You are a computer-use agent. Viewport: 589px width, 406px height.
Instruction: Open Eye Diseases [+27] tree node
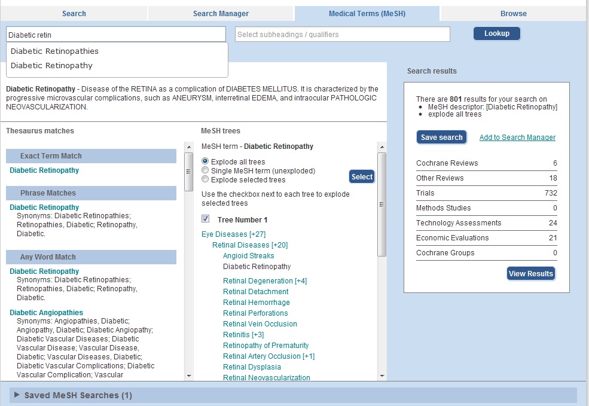point(233,234)
